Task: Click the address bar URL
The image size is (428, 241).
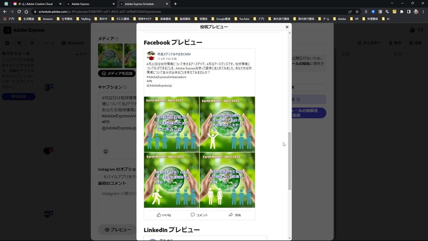Action: 100,11
